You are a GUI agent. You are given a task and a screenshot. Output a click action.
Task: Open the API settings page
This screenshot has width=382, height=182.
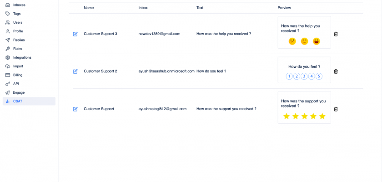tap(16, 84)
